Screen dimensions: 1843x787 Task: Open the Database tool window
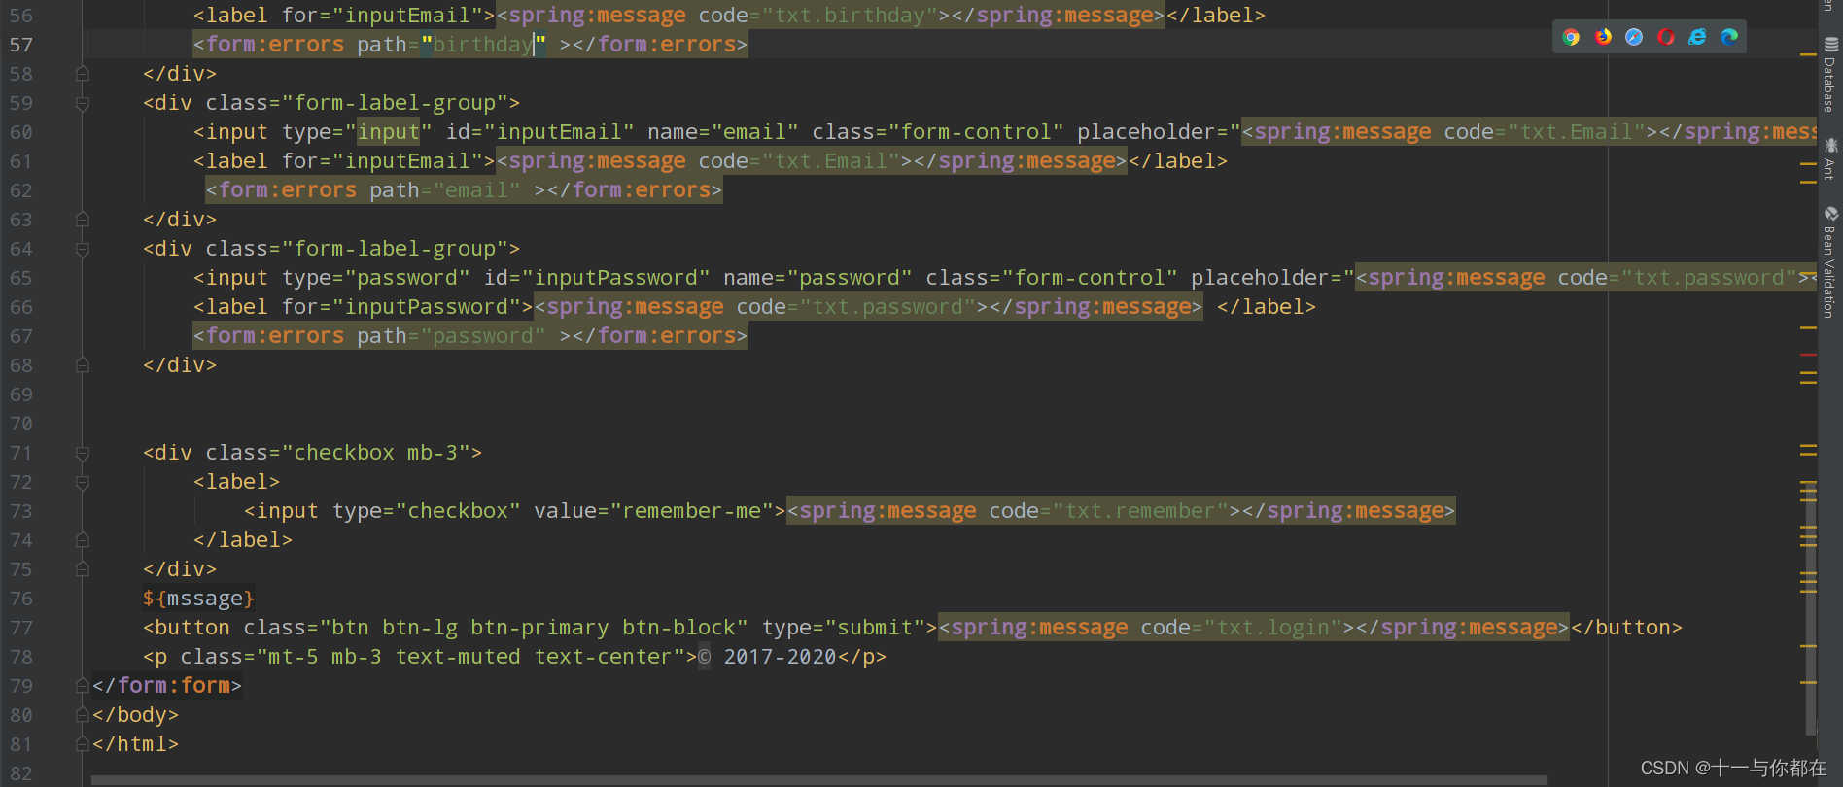1830,75
